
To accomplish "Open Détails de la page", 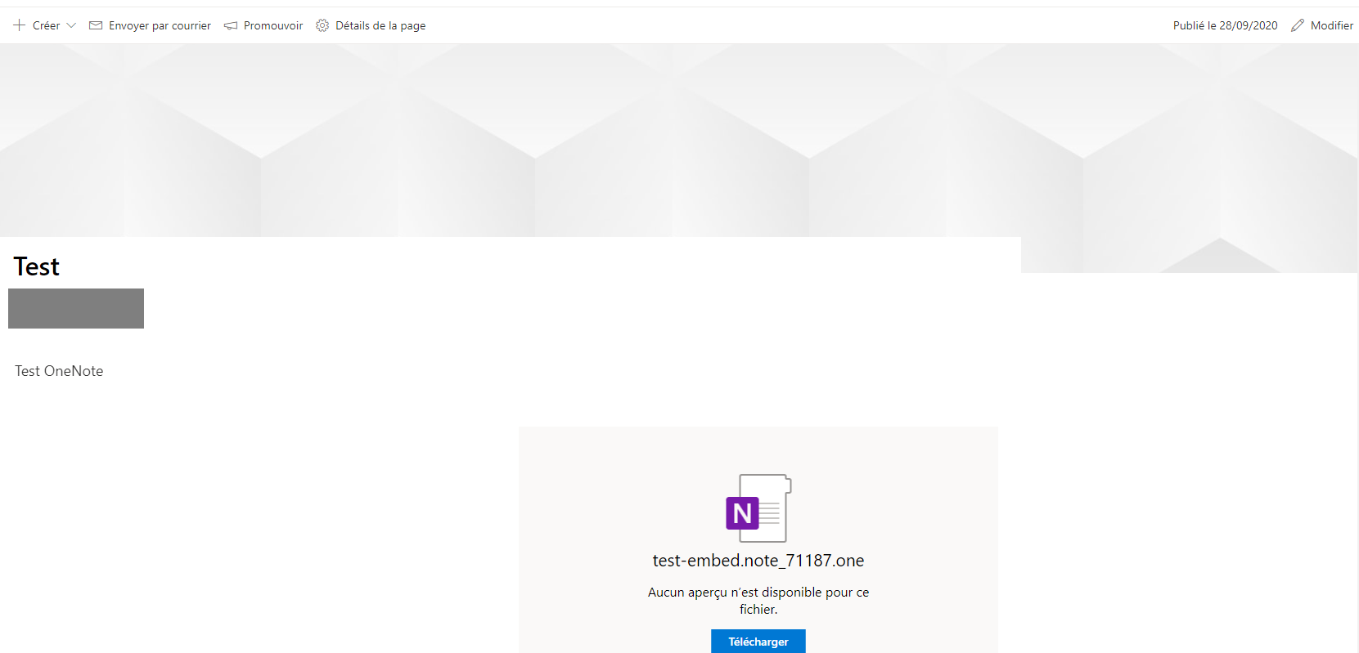I will (x=380, y=25).
